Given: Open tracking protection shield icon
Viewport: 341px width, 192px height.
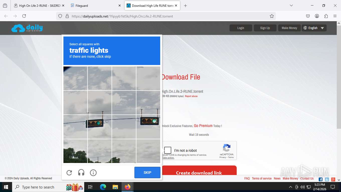Looking at the screenshot, I should [x=60, y=16].
